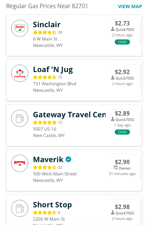The image size is (150, 225).
Task: Click the $2.92 Loaf 'N Jug price
Action: coord(122,72)
